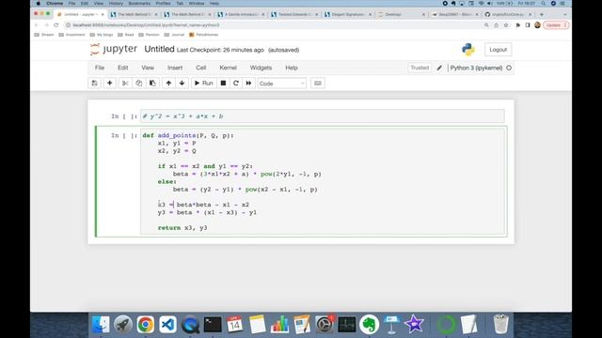The image size is (602, 338).
Task: Click the Last Checkpoint text
Action: click(x=220, y=50)
